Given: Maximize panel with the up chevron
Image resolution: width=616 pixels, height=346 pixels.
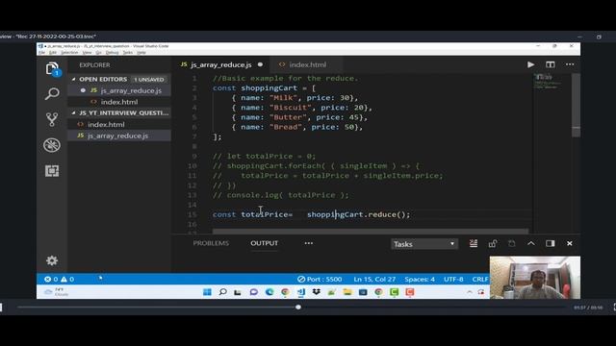Looking at the screenshot, I should tap(530, 243).
